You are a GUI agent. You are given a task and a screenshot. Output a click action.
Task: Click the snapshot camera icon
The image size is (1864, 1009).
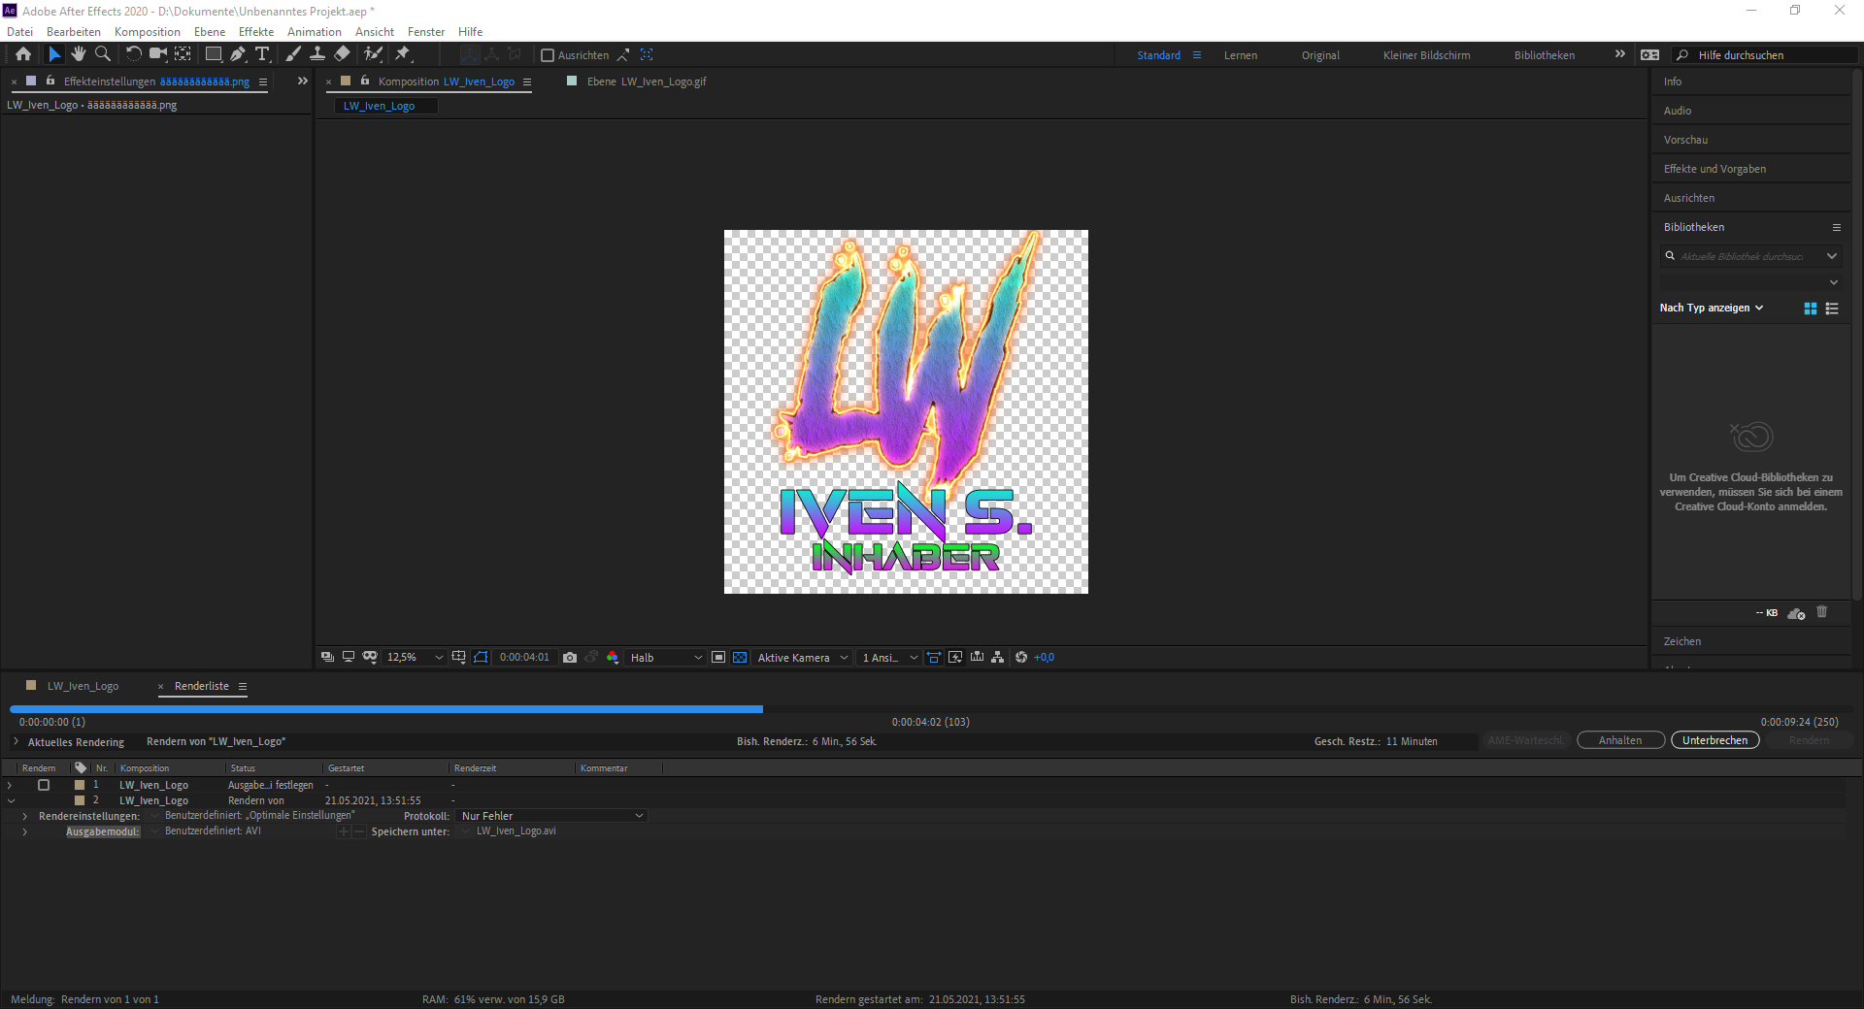570,658
